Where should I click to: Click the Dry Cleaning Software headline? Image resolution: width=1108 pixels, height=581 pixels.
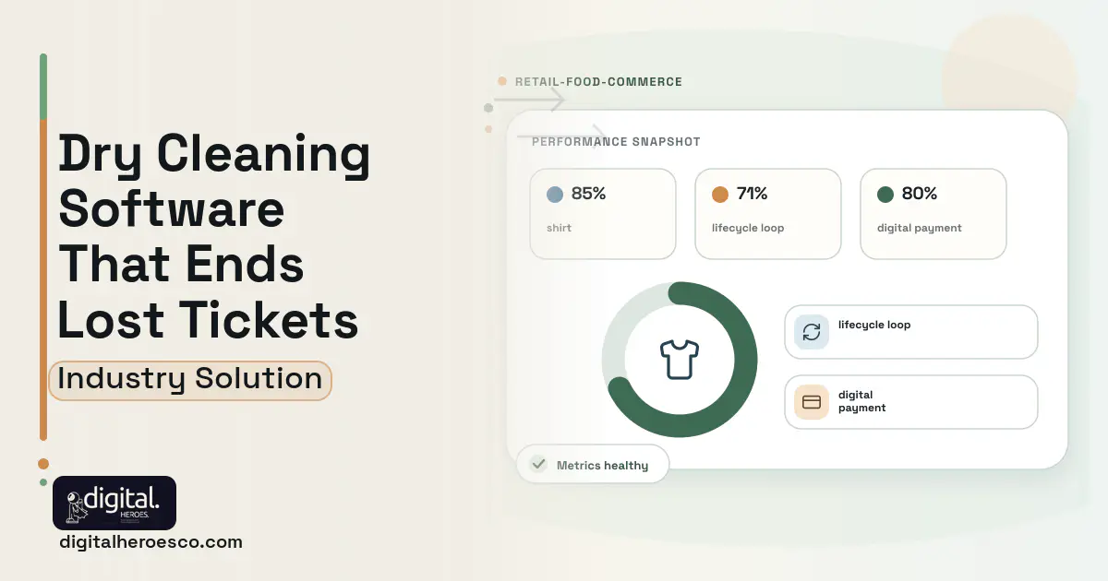[214, 236]
